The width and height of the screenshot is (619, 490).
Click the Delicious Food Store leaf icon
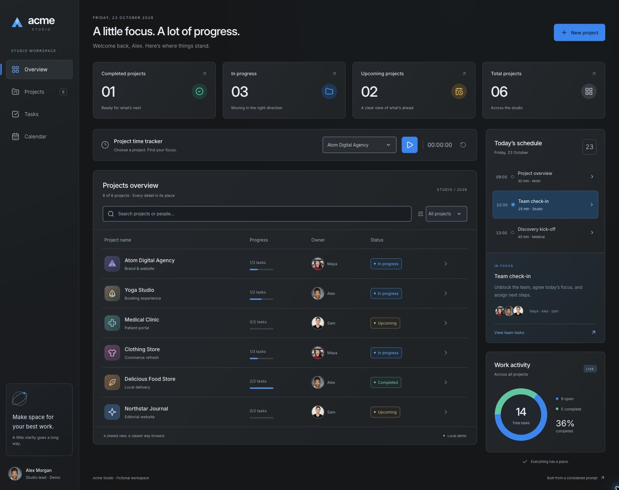(x=112, y=382)
